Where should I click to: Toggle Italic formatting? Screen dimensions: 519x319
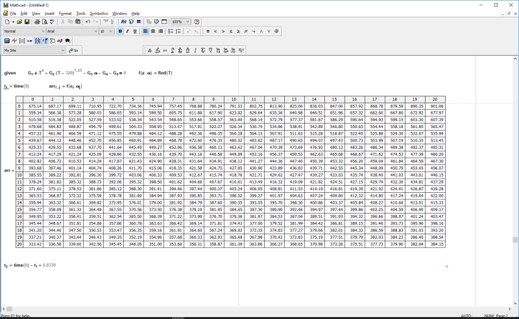click(x=127, y=31)
